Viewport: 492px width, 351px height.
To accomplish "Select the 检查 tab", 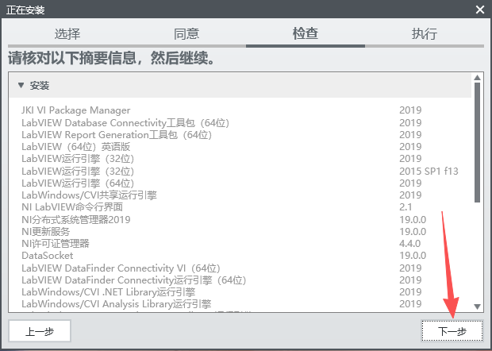I will click(x=306, y=34).
